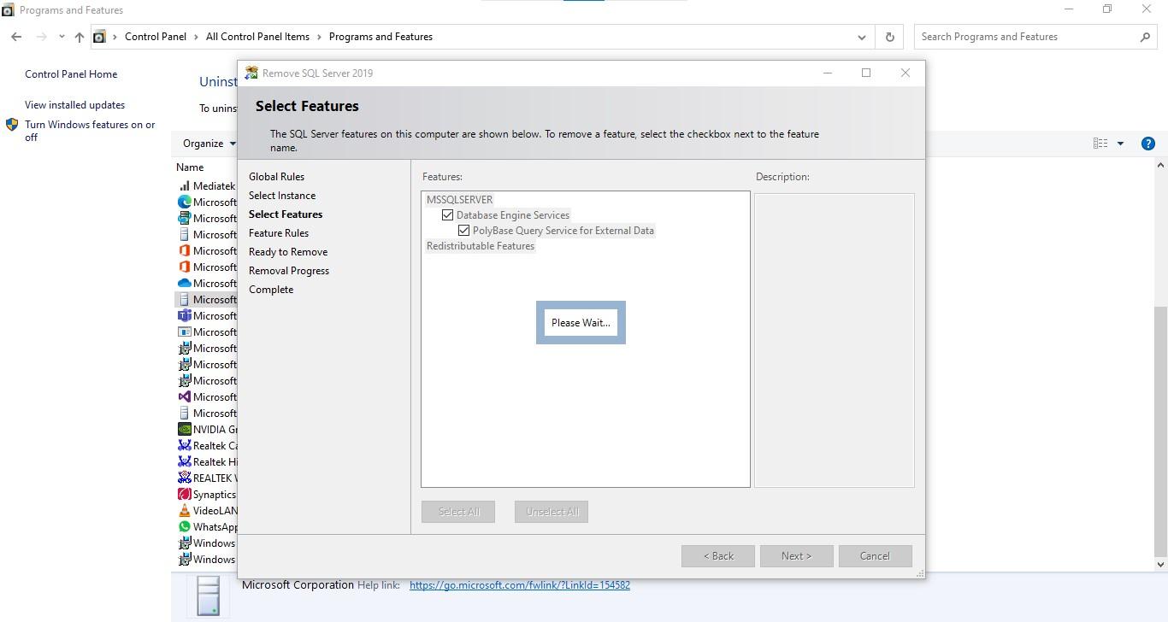
Task: Click the address bar location icon
Action: coord(100,37)
